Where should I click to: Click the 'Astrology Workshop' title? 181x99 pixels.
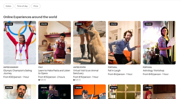click(x=153, y=71)
